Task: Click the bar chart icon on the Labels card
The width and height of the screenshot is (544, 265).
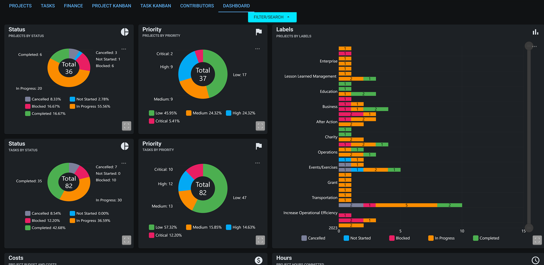Action: (535, 32)
